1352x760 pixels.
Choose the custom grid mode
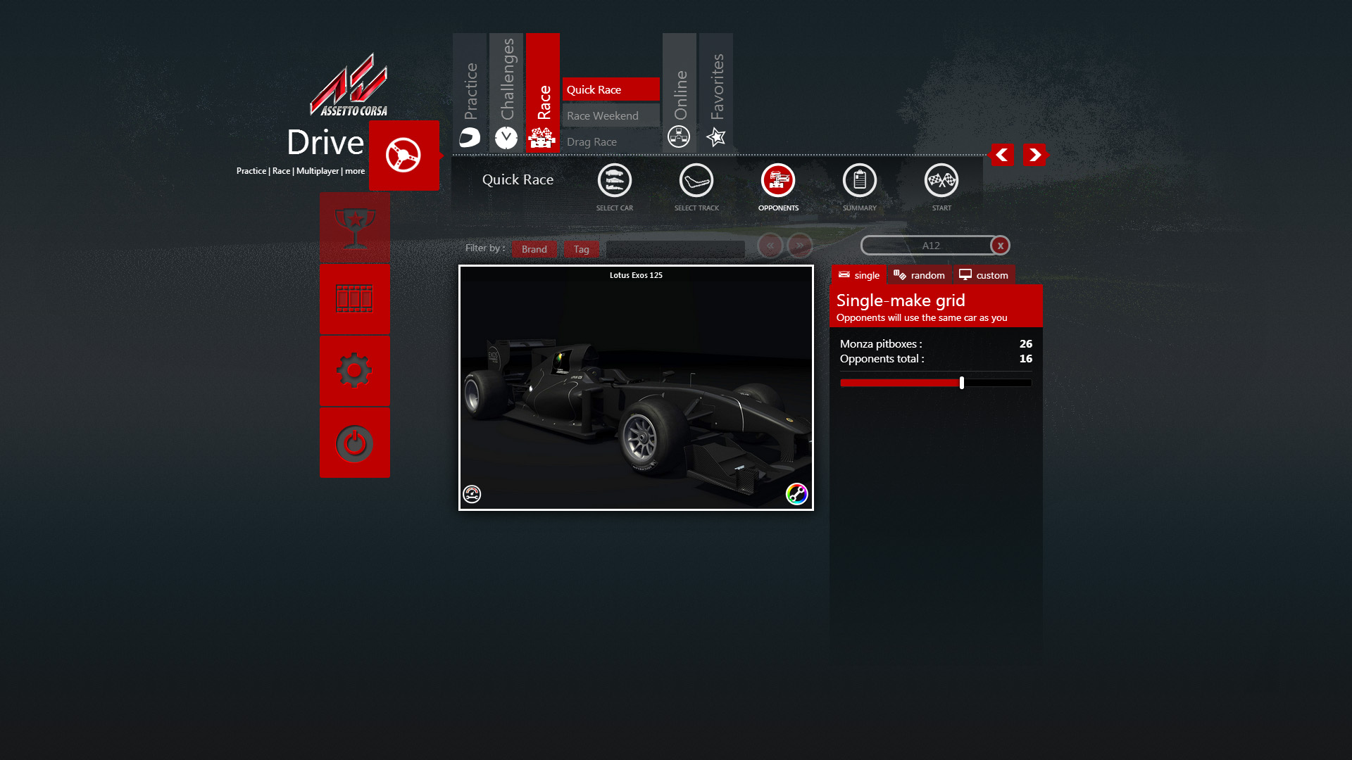tap(984, 275)
